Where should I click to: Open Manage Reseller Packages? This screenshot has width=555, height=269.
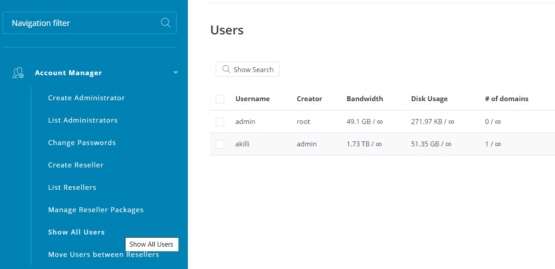(96, 210)
